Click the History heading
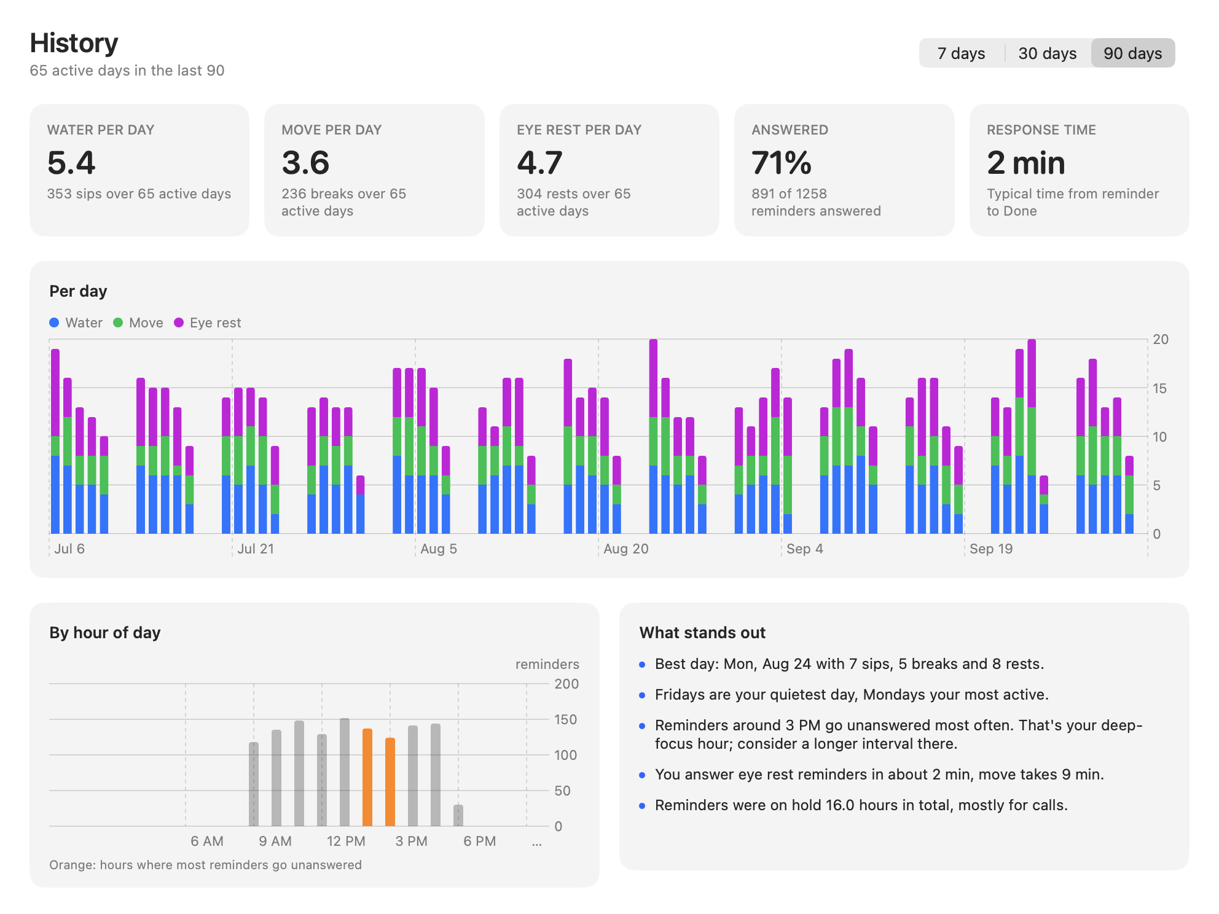 (x=74, y=43)
